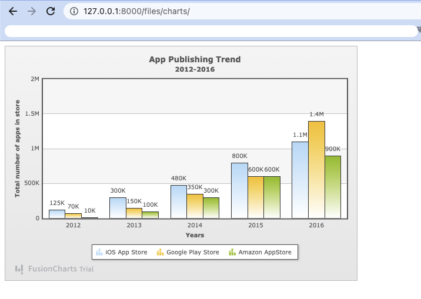Click the x-axis label 2013
The image size is (421, 299).
coord(134,225)
